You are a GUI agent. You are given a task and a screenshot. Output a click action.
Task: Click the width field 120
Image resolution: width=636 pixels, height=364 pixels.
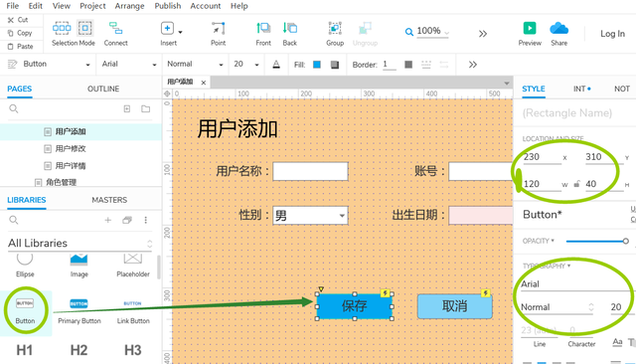pyautogui.click(x=542, y=184)
